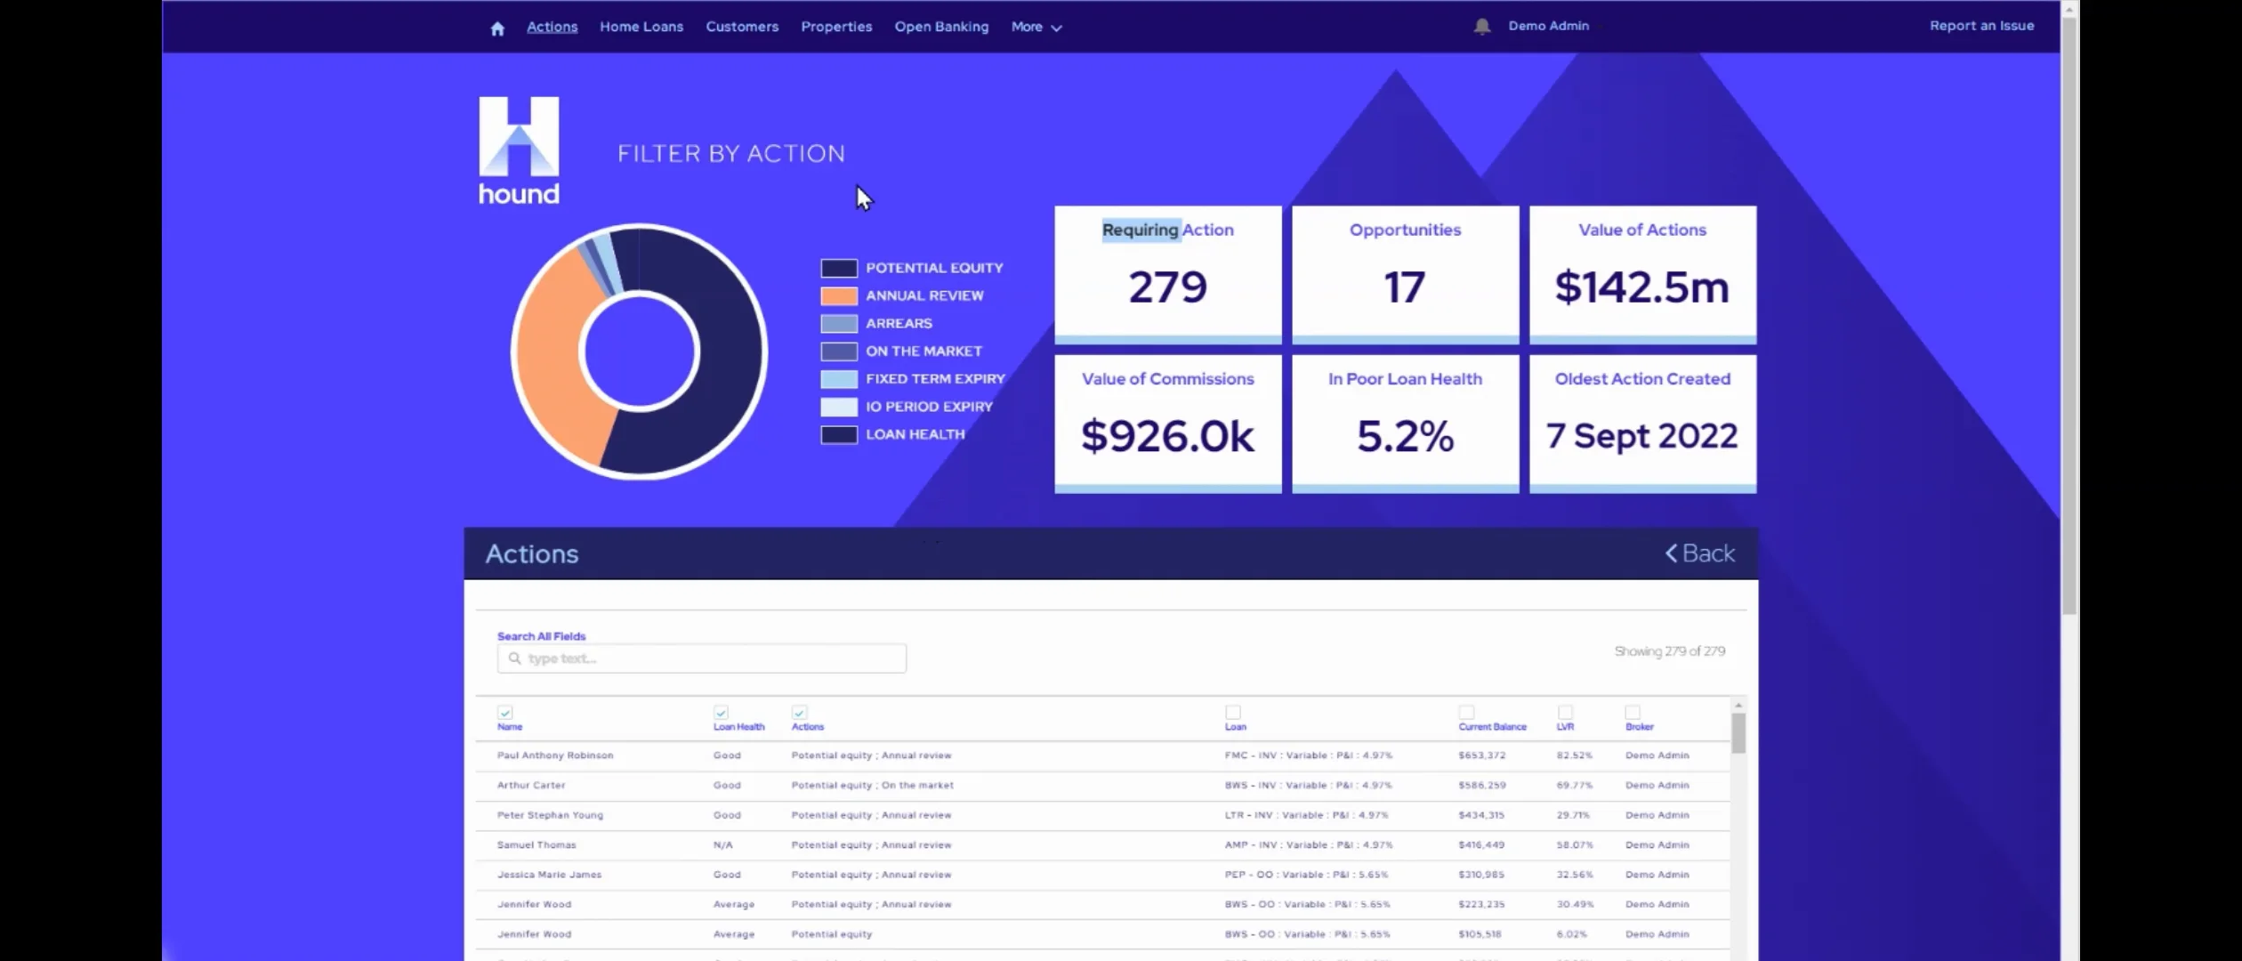Toggle the Loan Health column checkbox

721,713
